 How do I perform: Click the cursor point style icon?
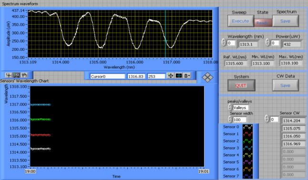(178, 76)
